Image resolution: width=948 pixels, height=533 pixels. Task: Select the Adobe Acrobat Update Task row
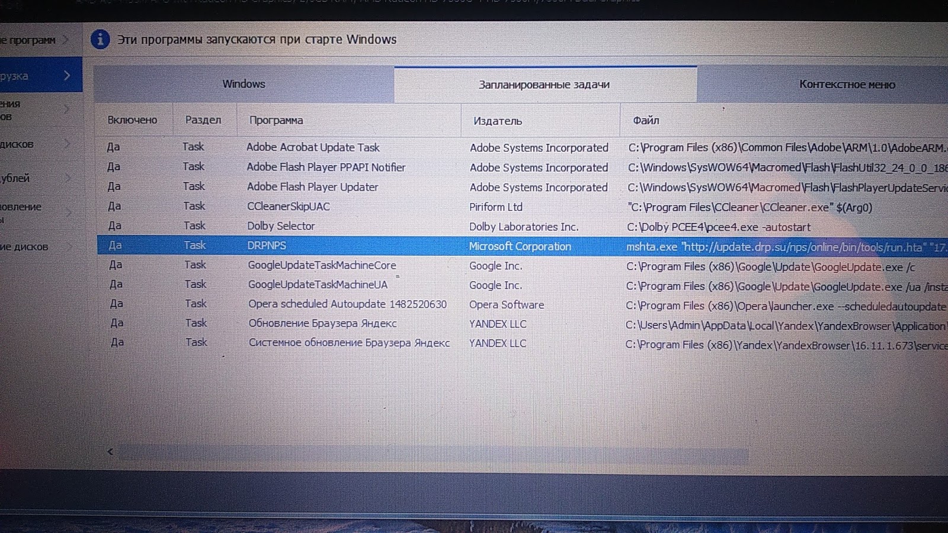click(x=521, y=147)
